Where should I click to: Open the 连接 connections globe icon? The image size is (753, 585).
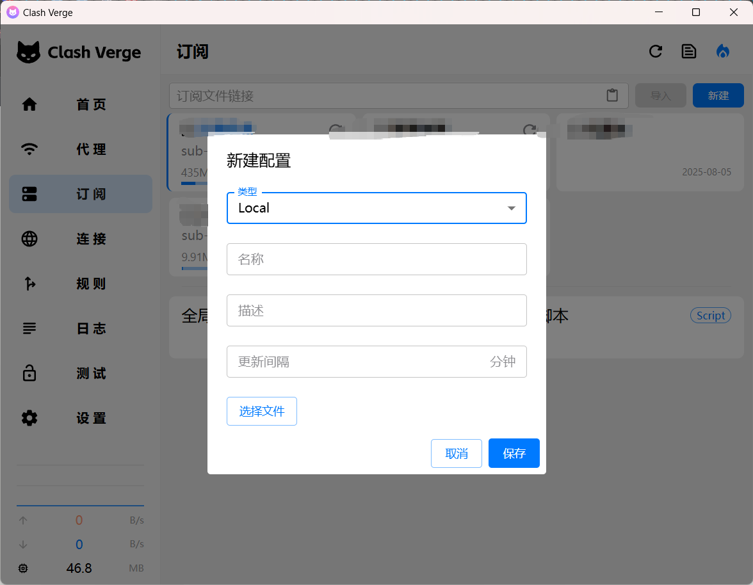coord(29,239)
